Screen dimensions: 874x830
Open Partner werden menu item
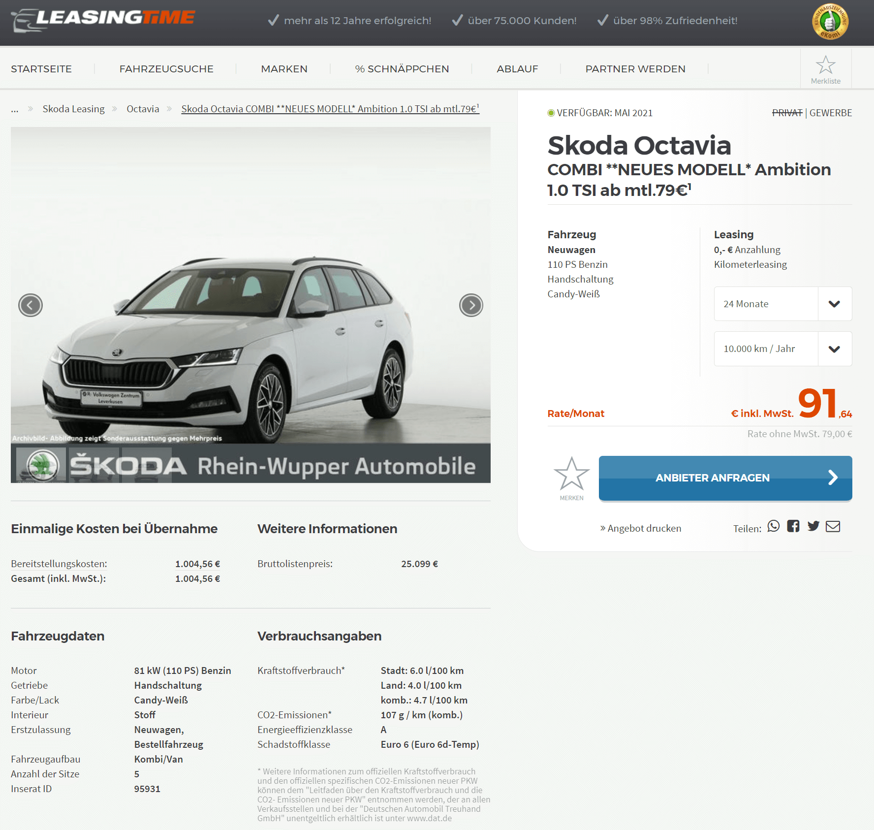click(x=635, y=69)
